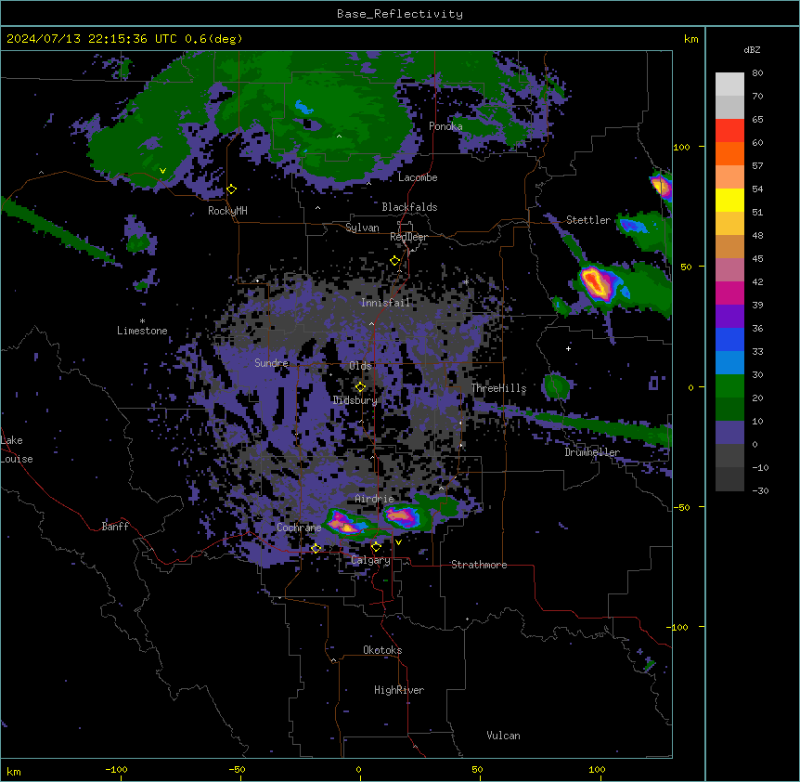Select the Stettler label

588,220
